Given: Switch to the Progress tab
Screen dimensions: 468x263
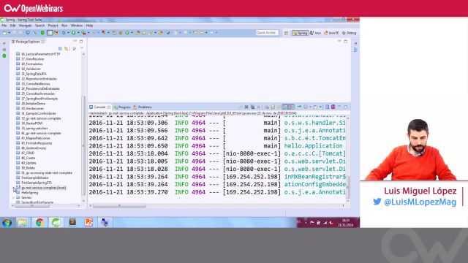Looking at the screenshot, I should coord(122,107).
